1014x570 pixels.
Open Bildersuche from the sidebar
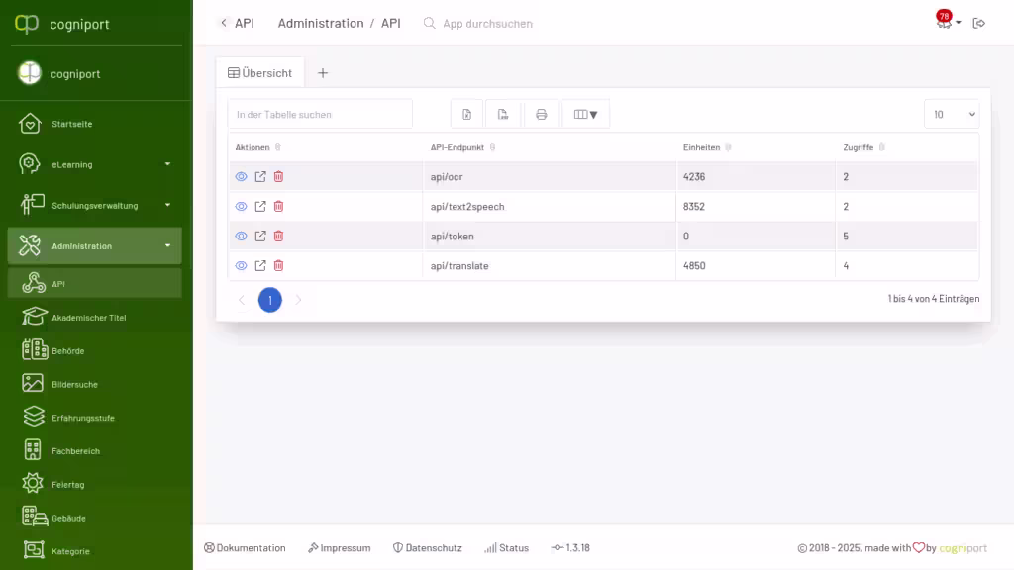click(x=74, y=384)
